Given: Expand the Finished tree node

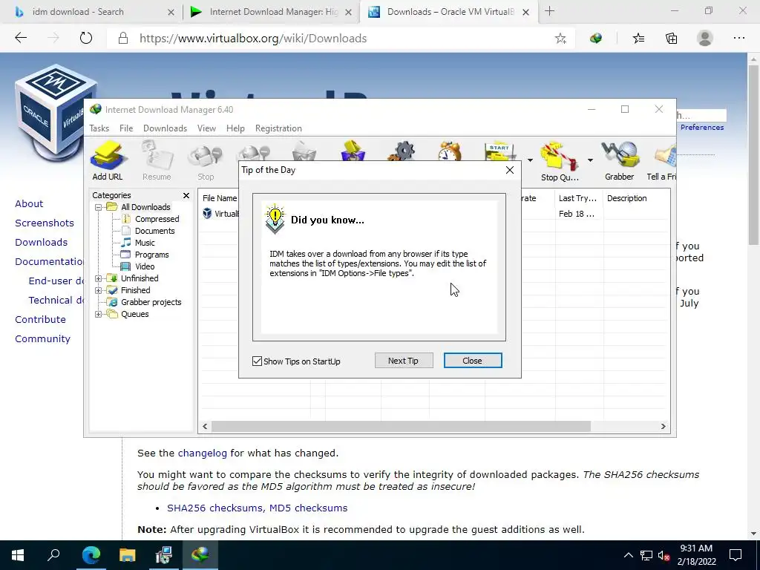Looking at the screenshot, I should (99, 290).
